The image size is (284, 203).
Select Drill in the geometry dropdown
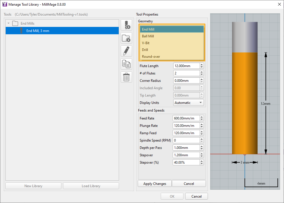pyautogui.click(x=145, y=50)
